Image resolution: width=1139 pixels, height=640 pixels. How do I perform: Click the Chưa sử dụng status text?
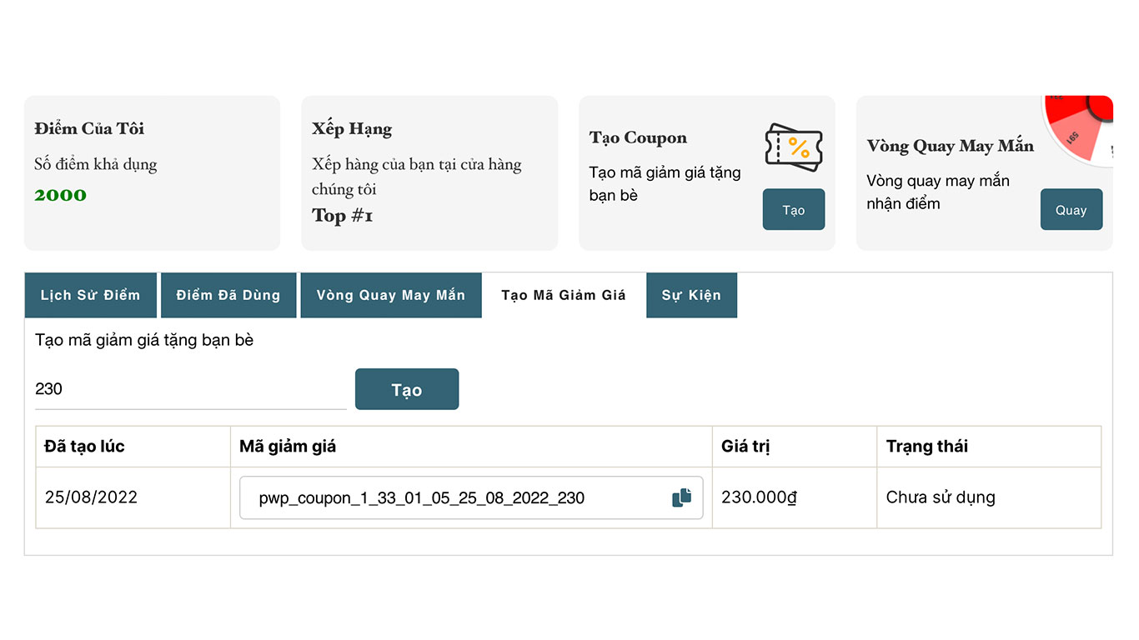[x=941, y=497]
